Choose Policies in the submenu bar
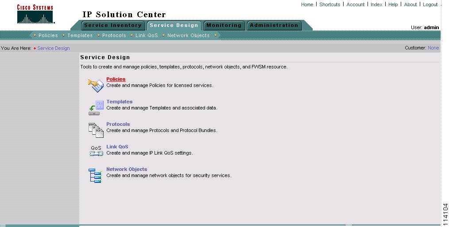The width and height of the screenshot is (449, 227). pyautogui.click(x=48, y=35)
